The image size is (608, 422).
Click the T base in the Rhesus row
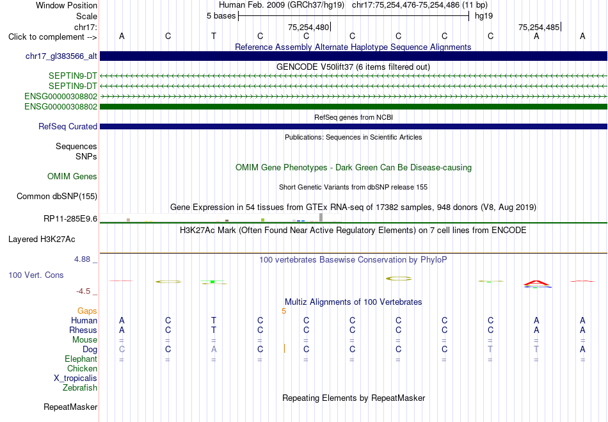click(x=214, y=330)
